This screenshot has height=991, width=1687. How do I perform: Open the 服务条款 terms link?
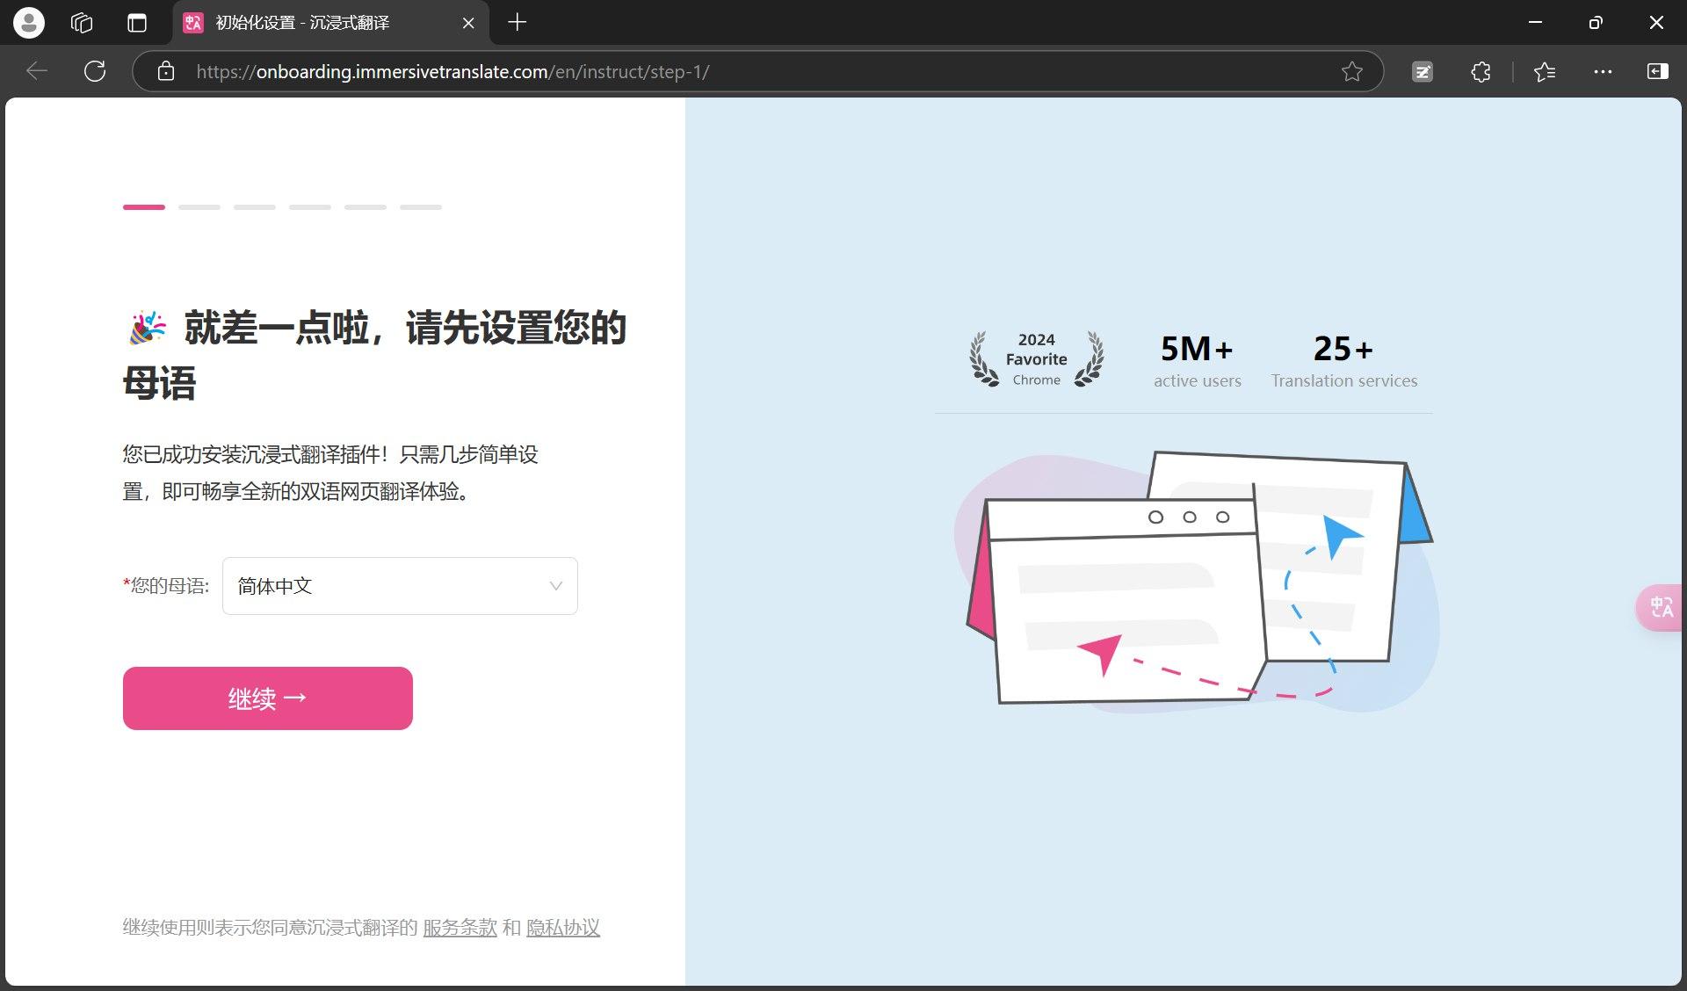click(x=460, y=928)
